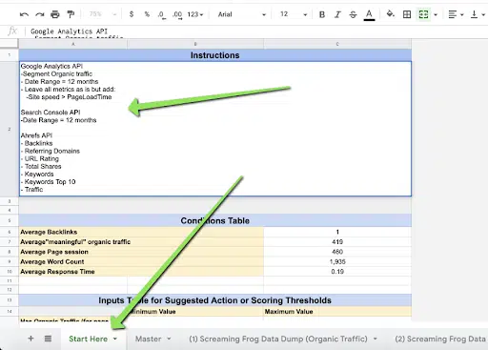Open (1) Screaming Frog tab menu arrow

pos(376,339)
